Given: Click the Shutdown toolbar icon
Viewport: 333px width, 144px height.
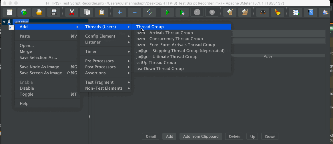Looking at the screenshot, I should [212, 12].
